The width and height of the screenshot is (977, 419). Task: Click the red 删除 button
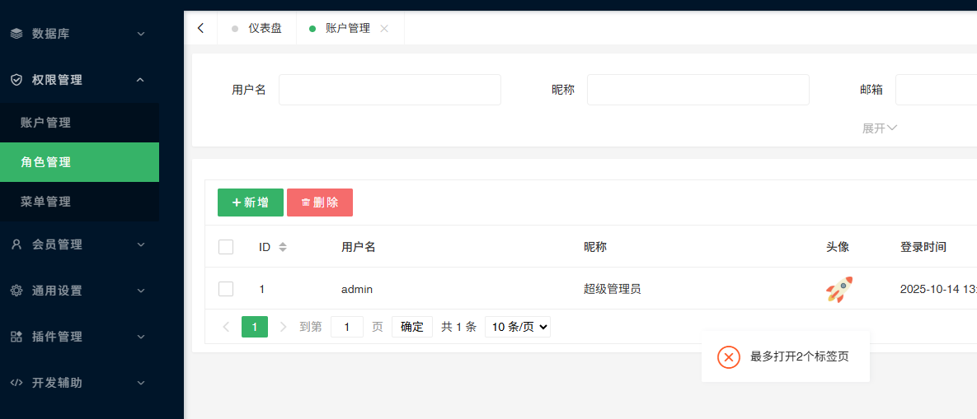tap(320, 203)
